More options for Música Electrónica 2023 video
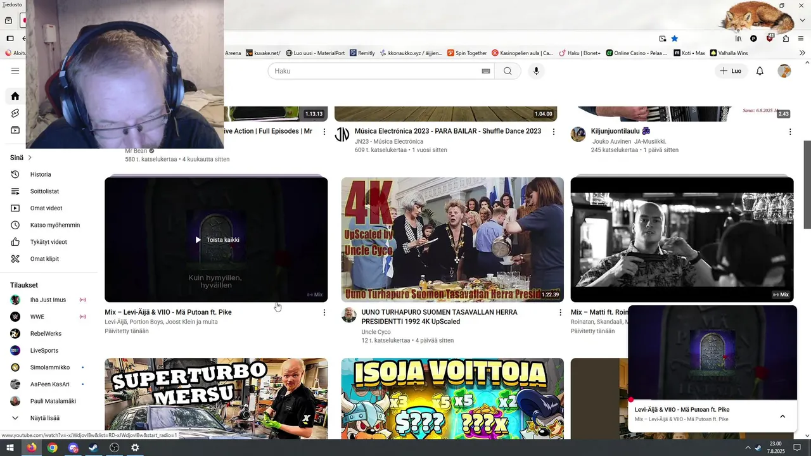The height and width of the screenshot is (456, 811). point(554,132)
